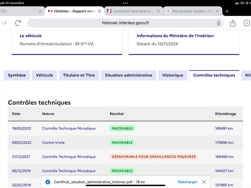Open the Synthèse tab
This screenshot has height=188, width=251.
pyautogui.click(x=17, y=75)
